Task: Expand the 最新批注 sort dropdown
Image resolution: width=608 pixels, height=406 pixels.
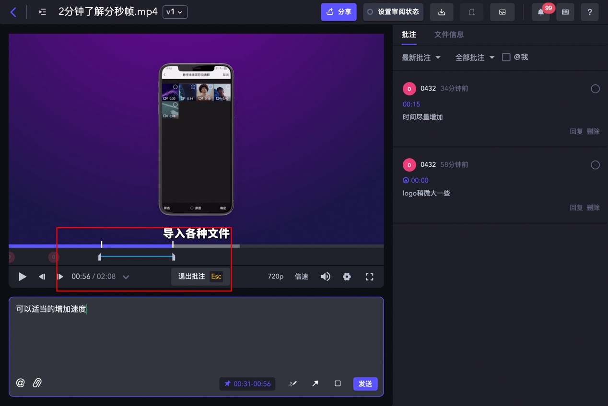Action: click(421, 58)
